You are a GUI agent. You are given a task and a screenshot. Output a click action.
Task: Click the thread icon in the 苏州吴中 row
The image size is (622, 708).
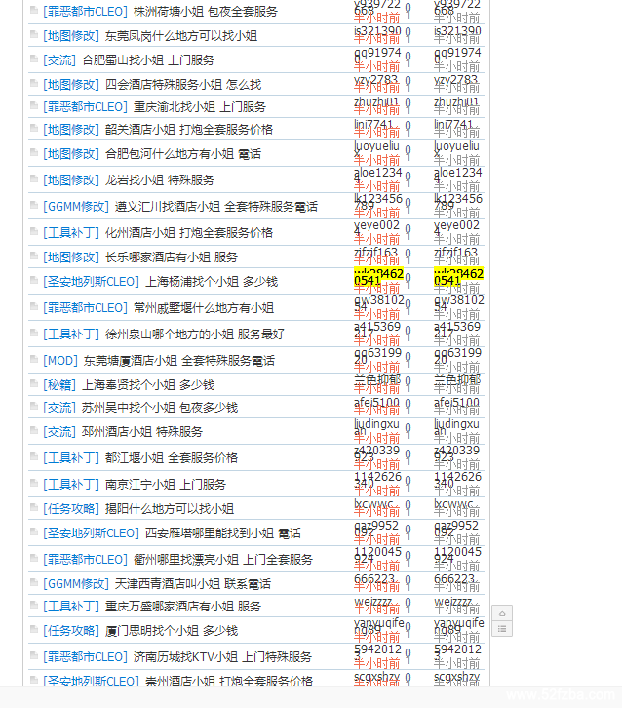pos(33,406)
